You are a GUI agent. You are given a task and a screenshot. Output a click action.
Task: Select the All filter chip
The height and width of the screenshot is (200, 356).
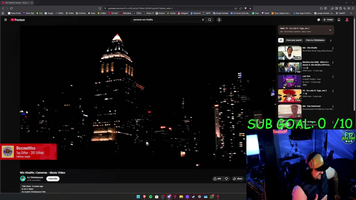[x=281, y=40]
